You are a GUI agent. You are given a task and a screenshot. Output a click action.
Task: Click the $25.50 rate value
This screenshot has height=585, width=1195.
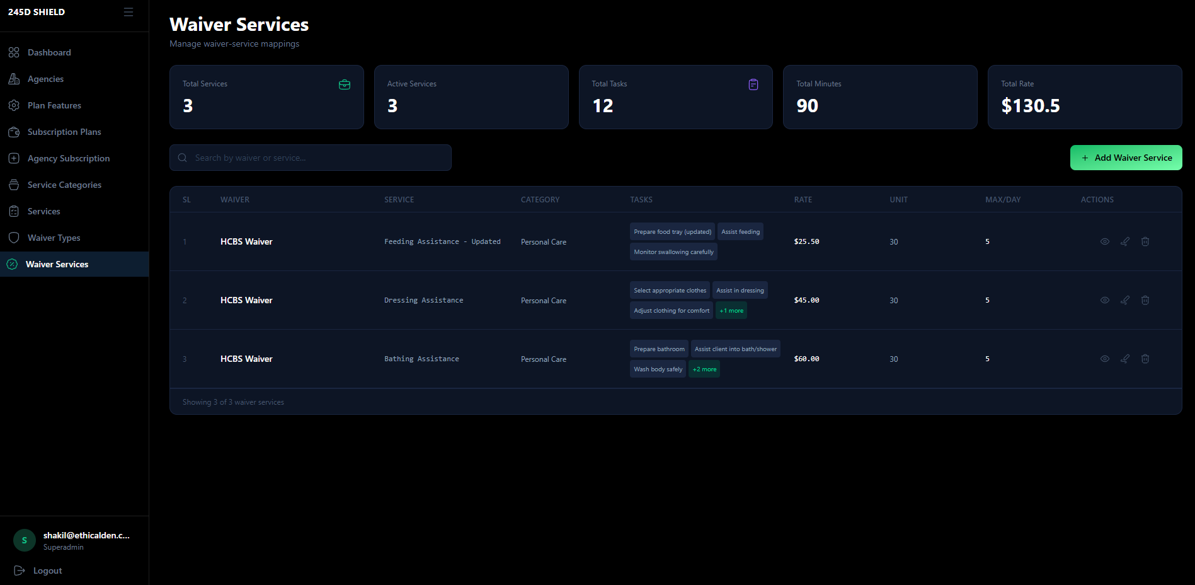(806, 241)
